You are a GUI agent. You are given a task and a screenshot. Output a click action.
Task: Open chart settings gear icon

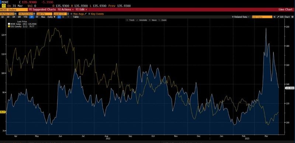click(x=292, y=17)
